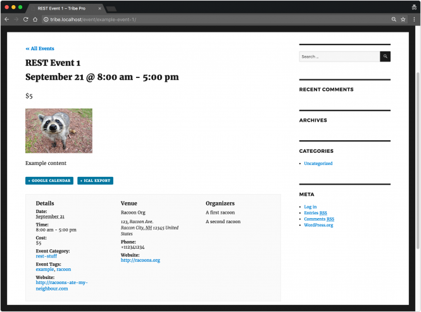The width and height of the screenshot is (421, 312).
Task: Go to the browser home page icon
Action: coord(35,20)
